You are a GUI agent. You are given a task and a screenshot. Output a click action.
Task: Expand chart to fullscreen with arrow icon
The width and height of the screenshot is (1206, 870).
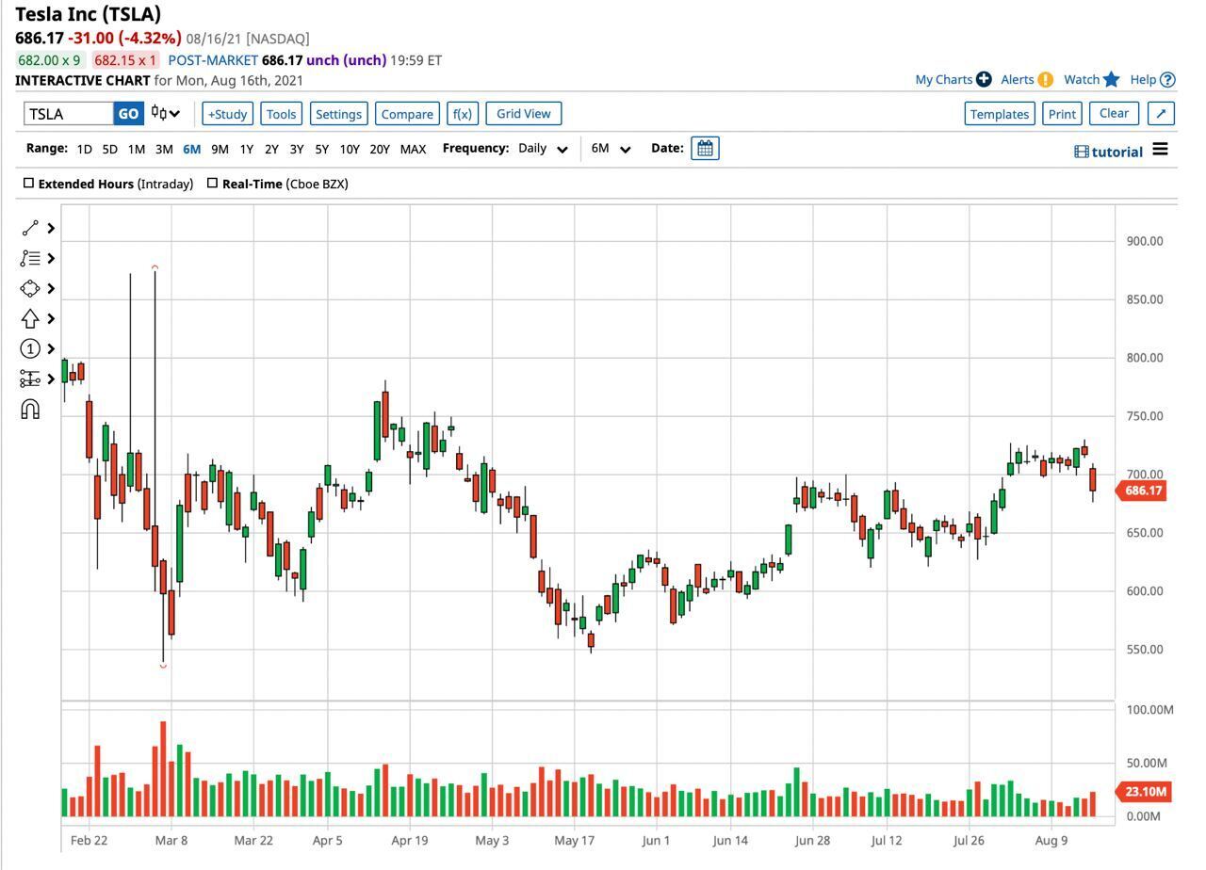pyautogui.click(x=1161, y=114)
